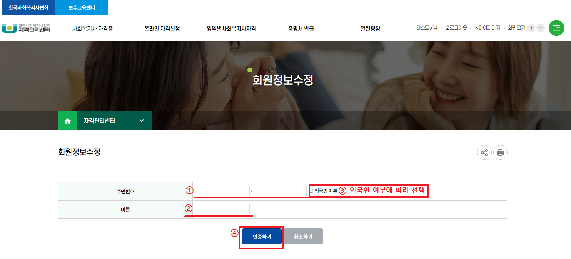
Task: Open the 온라인 자격신청 menu
Action: coord(162,29)
